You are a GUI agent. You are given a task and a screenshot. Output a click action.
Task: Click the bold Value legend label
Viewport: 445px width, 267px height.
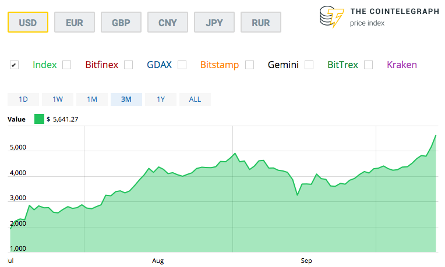[x=16, y=119]
